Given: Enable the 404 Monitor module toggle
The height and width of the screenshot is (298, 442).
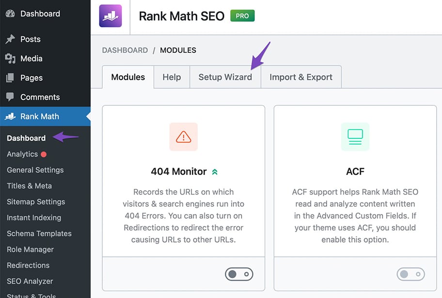Looking at the screenshot, I should 239,274.
